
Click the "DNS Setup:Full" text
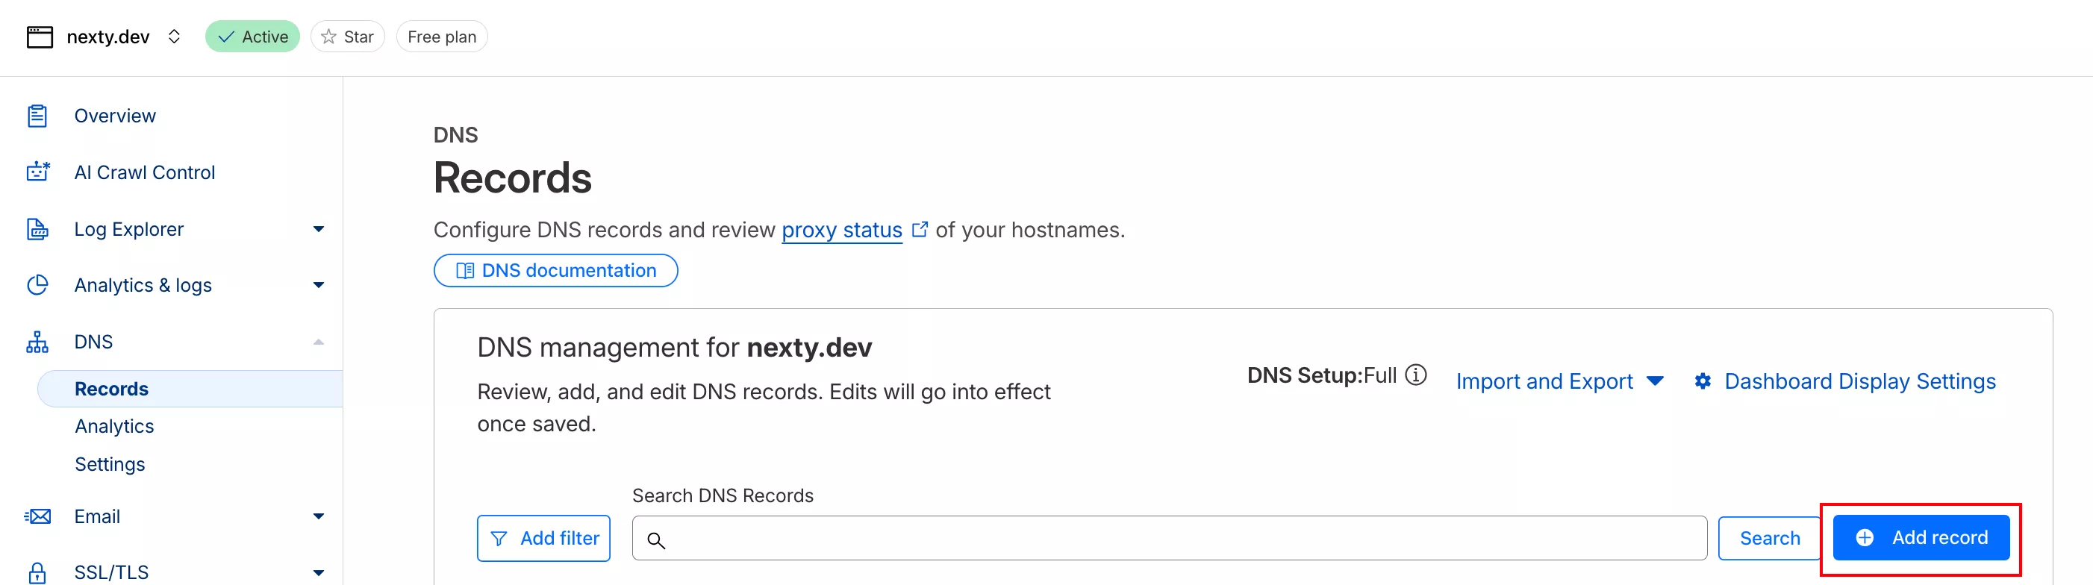click(x=1322, y=375)
